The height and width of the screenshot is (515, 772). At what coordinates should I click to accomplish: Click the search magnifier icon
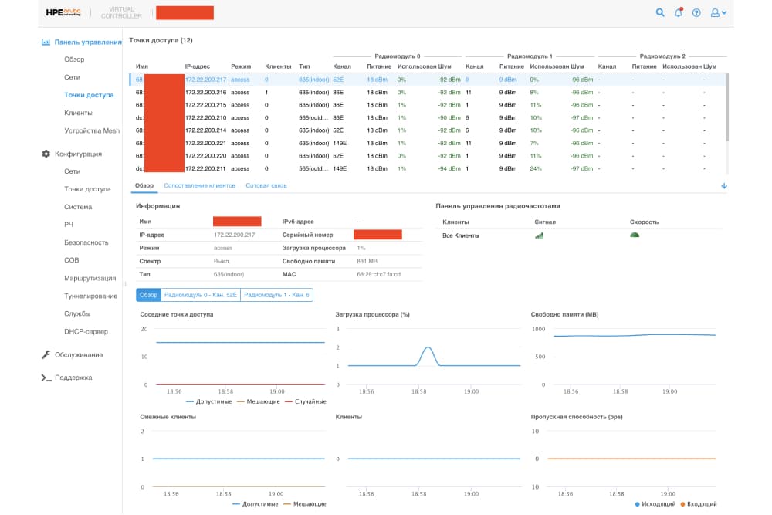pyautogui.click(x=660, y=12)
